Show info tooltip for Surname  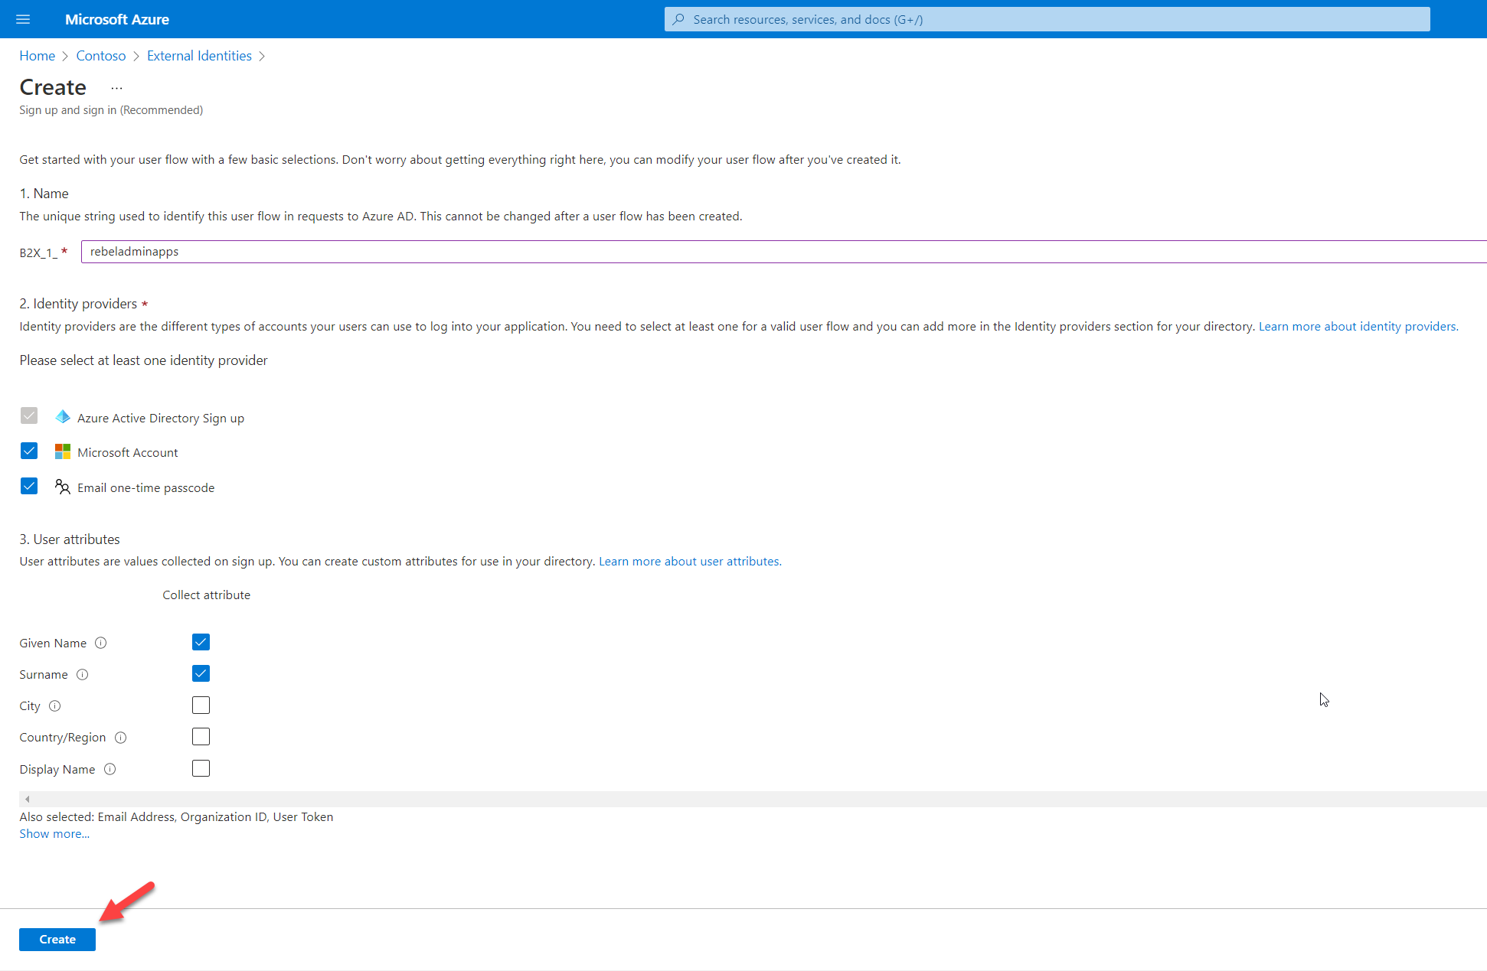[x=82, y=674]
